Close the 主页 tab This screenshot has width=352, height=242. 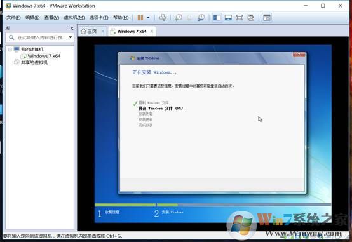click(x=103, y=31)
